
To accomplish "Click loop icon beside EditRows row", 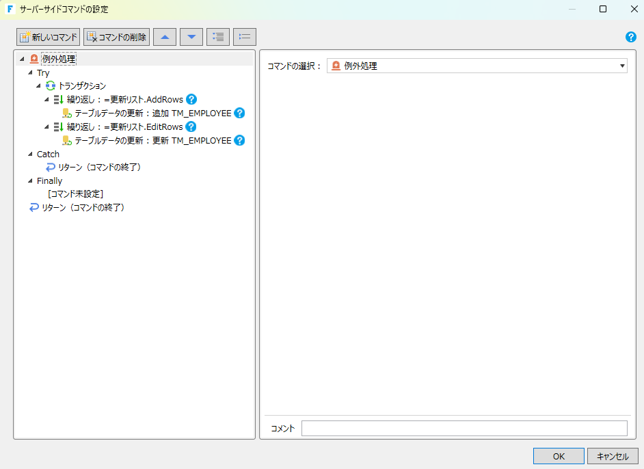I will pyautogui.click(x=59, y=126).
